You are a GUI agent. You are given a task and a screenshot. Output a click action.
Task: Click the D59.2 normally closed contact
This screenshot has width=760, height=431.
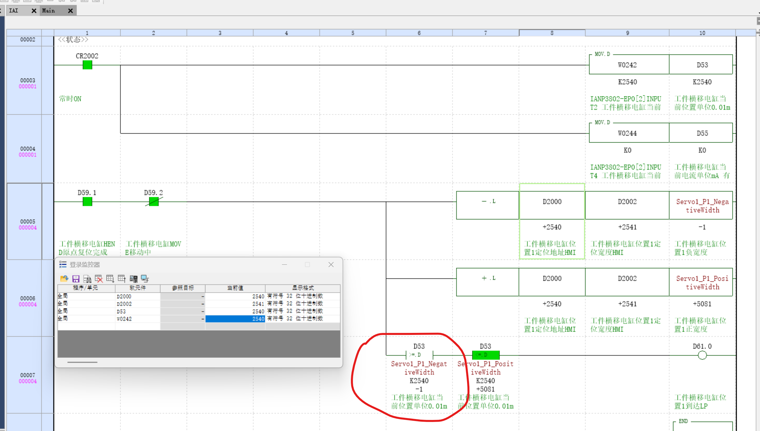tap(153, 202)
